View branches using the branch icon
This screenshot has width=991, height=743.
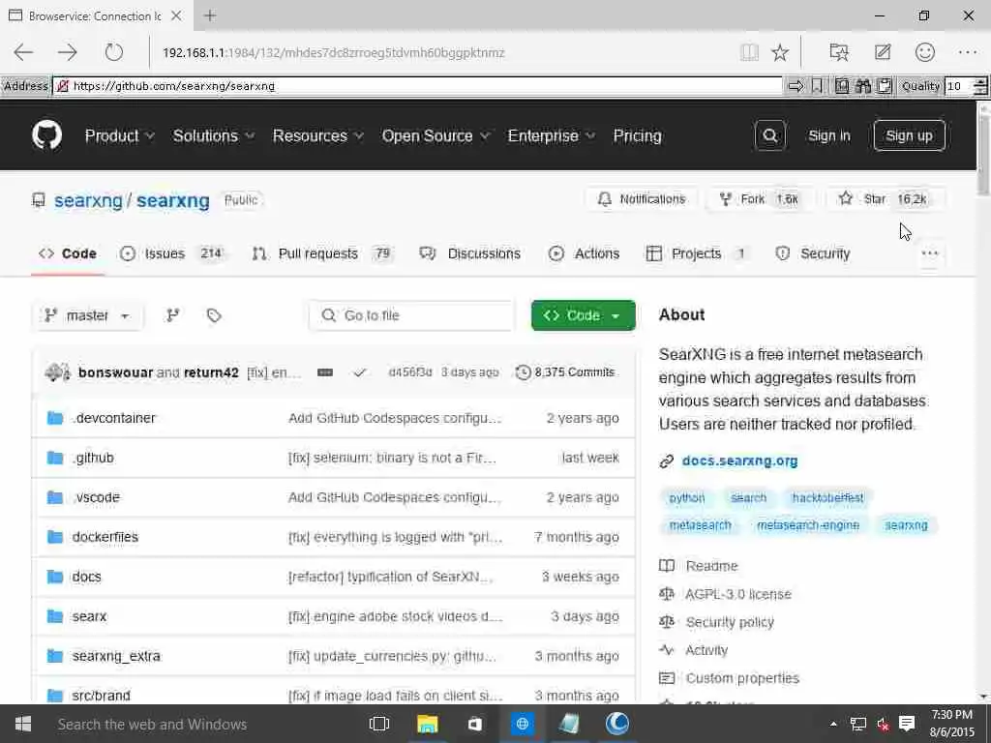[x=172, y=315]
